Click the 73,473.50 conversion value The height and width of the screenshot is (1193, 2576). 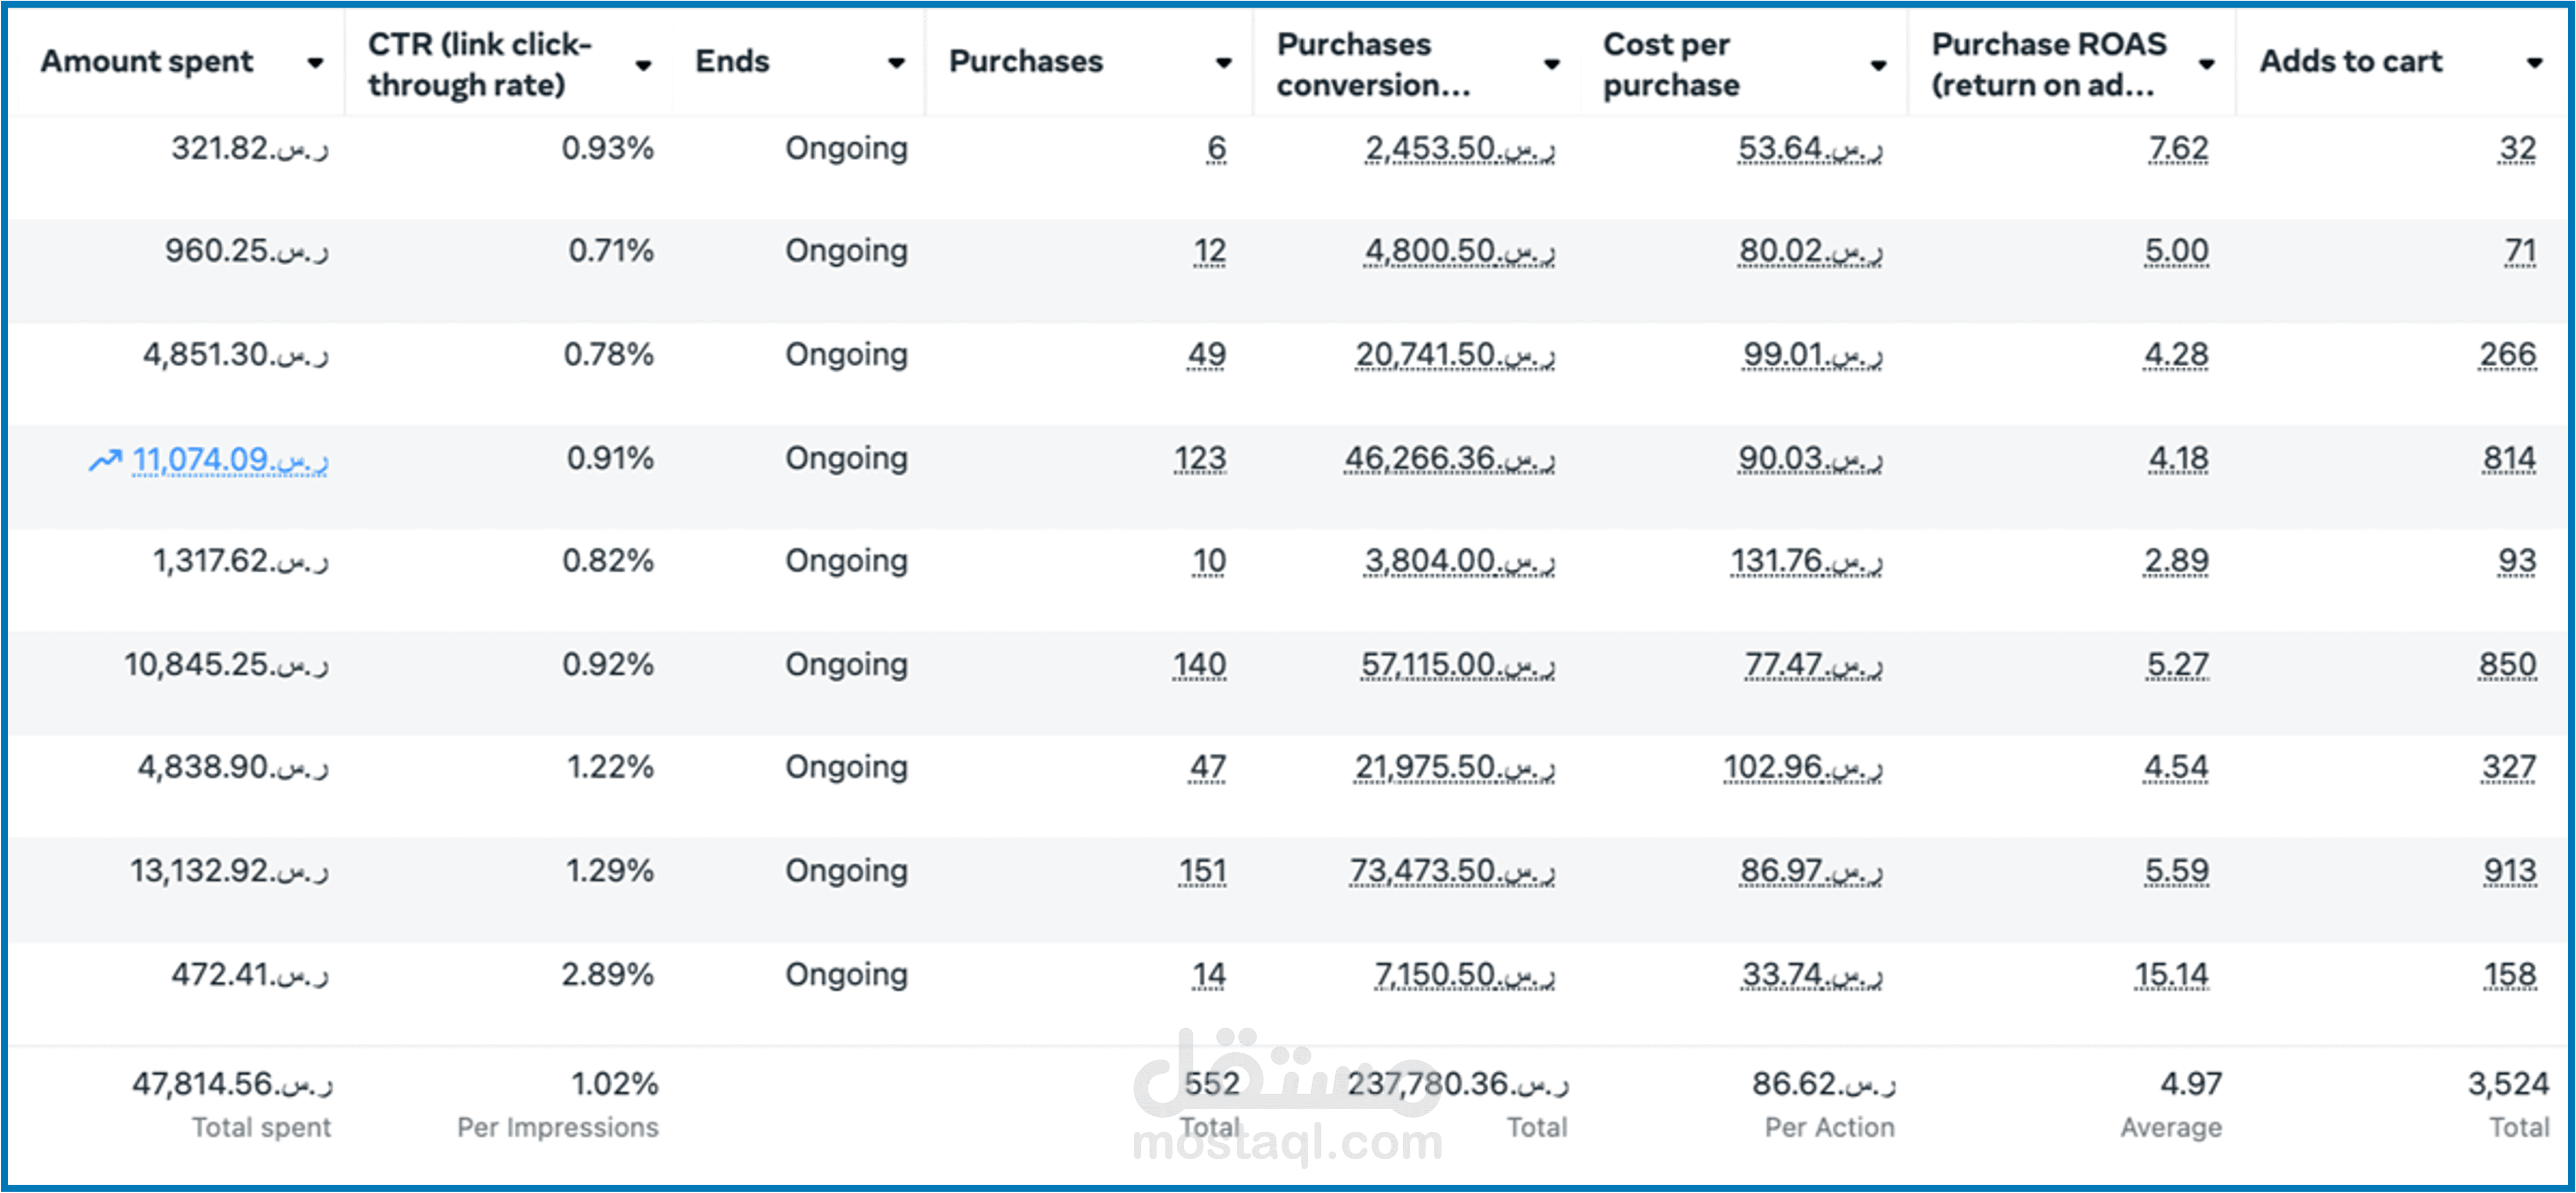click(1451, 870)
